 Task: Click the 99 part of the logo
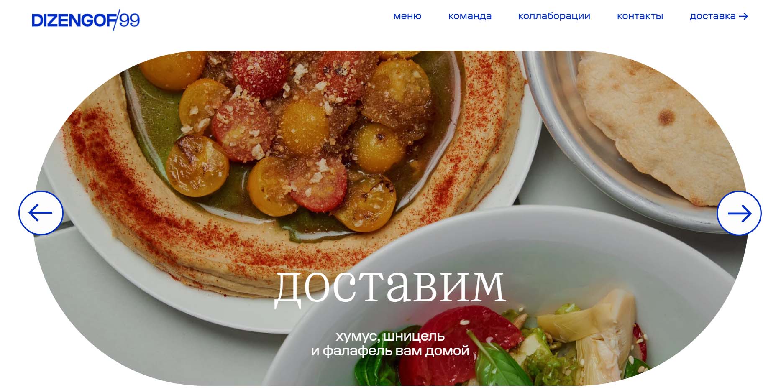tap(130, 20)
